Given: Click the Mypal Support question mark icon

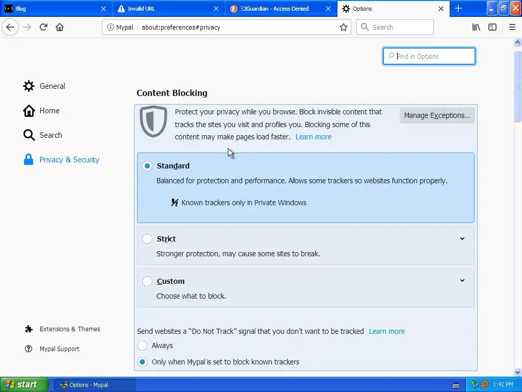Looking at the screenshot, I should (x=29, y=349).
